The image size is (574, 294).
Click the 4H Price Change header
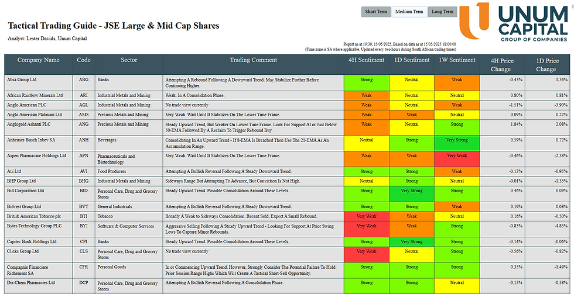coord(503,65)
